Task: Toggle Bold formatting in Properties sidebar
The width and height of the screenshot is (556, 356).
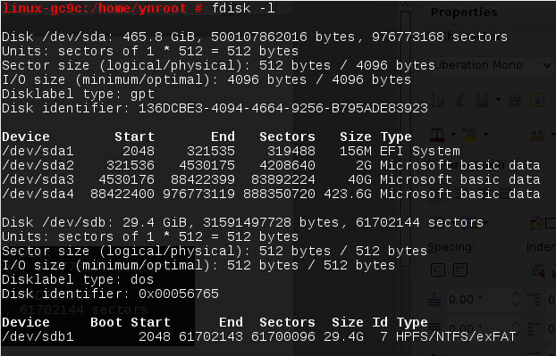Action: click(x=438, y=100)
